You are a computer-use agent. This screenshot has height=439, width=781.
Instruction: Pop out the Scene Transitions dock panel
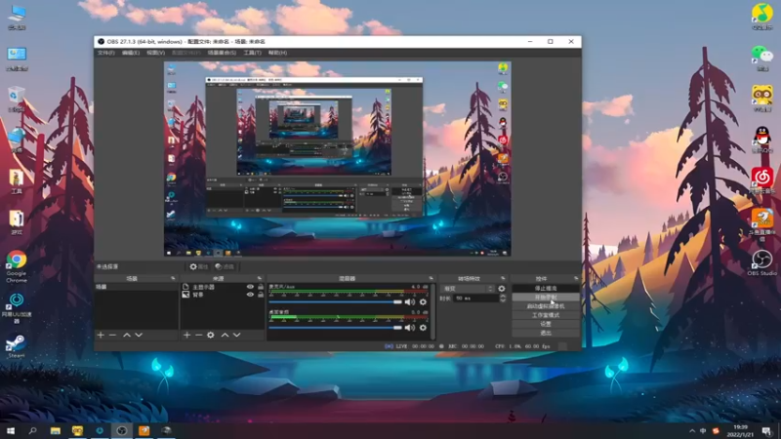pyautogui.click(x=503, y=278)
